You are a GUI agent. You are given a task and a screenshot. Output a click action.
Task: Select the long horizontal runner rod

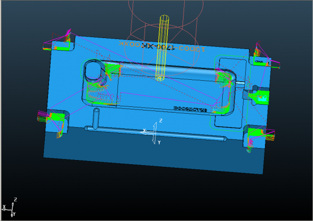(155, 133)
